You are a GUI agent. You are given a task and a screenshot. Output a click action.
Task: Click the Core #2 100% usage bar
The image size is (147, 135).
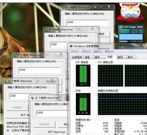[124, 32]
